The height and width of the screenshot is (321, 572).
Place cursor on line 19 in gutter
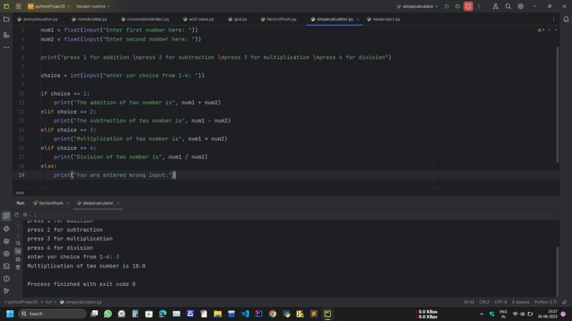(21, 175)
